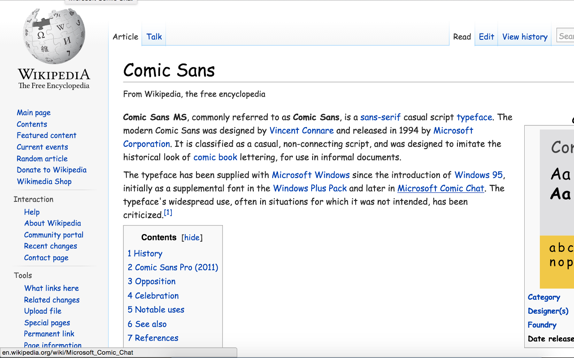Open the Vincent Connare article link
Viewport: 574px width, 358px height.
pos(301,131)
